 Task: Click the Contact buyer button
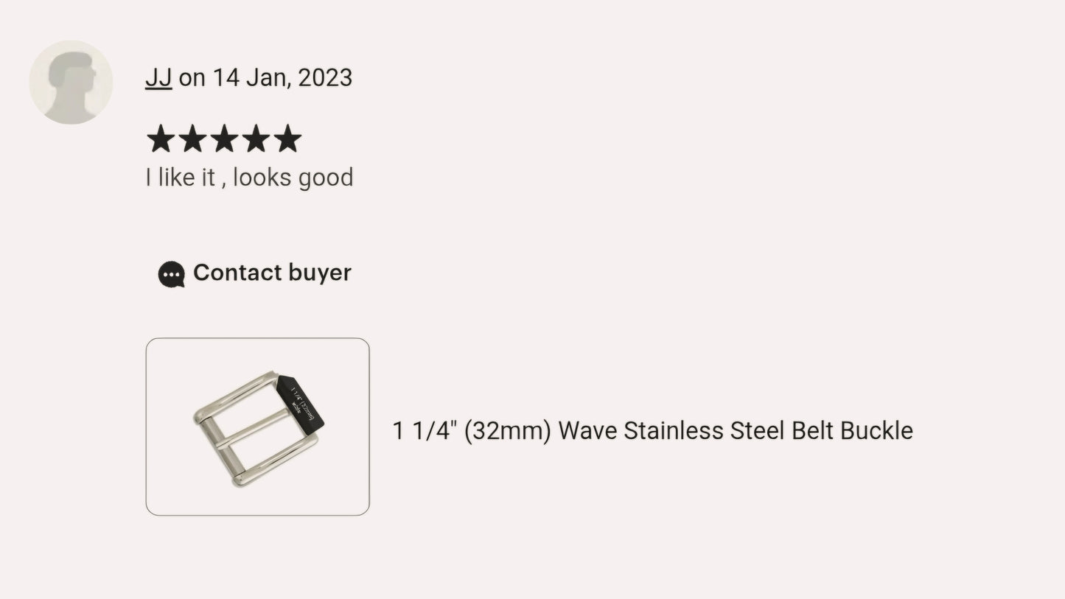[x=254, y=273]
